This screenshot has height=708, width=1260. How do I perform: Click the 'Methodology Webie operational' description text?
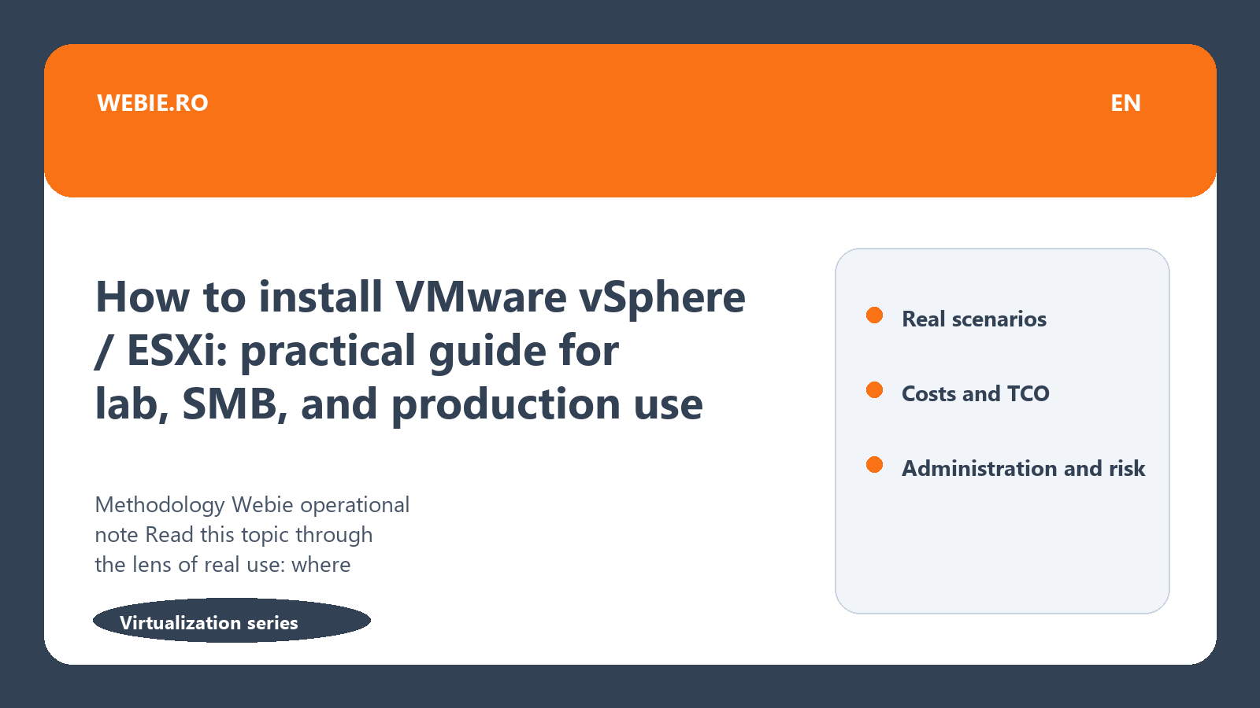tap(252, 504)
